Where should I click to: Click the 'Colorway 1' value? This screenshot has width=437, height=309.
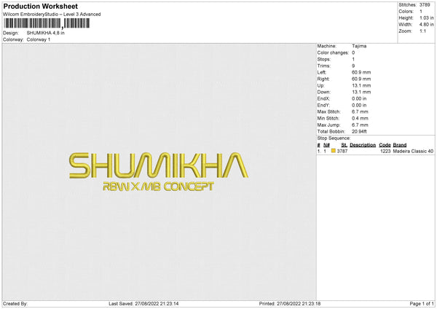(39, 39)
